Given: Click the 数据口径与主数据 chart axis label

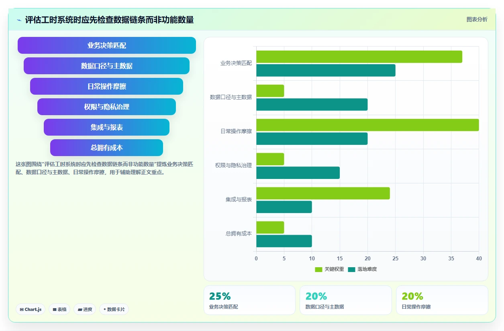Looking at the screenshot, I should click(x=231, y=97).
